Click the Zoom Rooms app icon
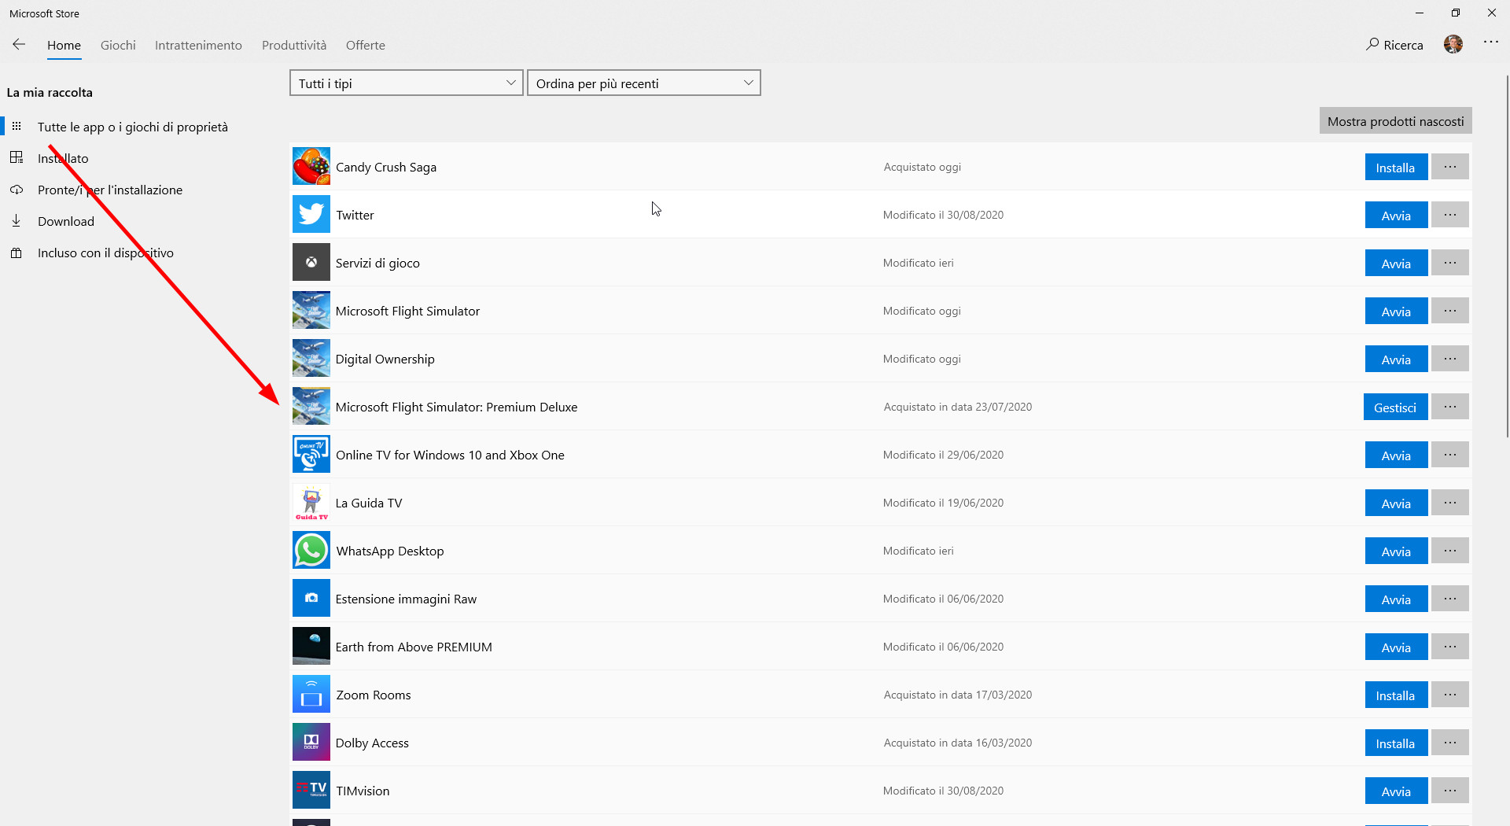Image resolution: width=1510 pixels, height=826 pixels. pos(311,695)
